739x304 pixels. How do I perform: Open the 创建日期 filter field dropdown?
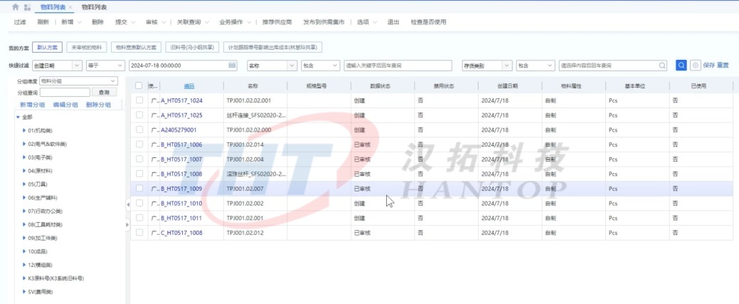57,65
